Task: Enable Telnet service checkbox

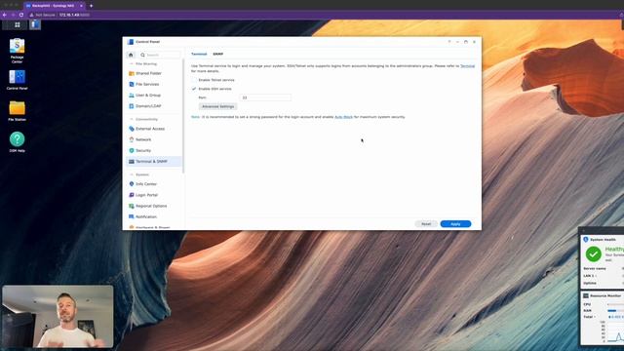Action: (x=194, y=80)
